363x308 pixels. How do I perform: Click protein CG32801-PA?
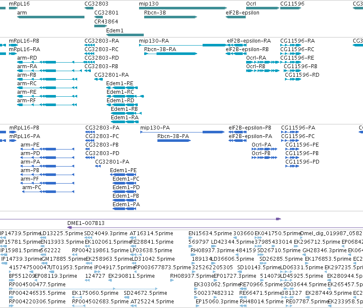(x=98, y=166)
